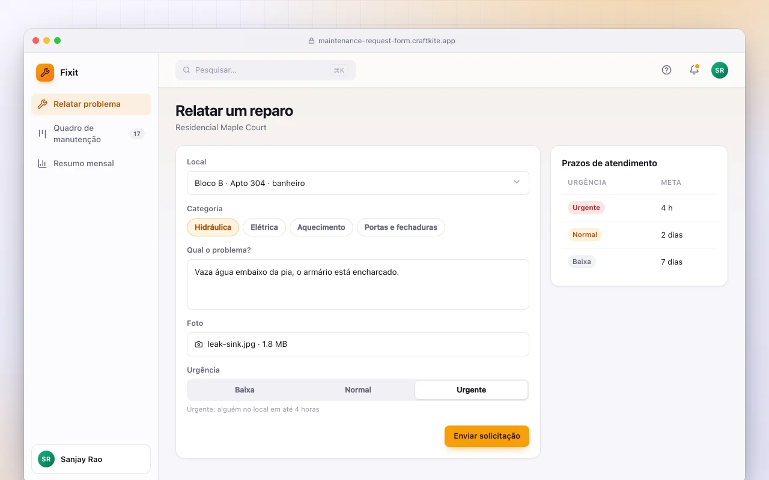Viewport: 769px width, 480px height.
Task: Click the 7 dias target value
Action: (672, 262)
